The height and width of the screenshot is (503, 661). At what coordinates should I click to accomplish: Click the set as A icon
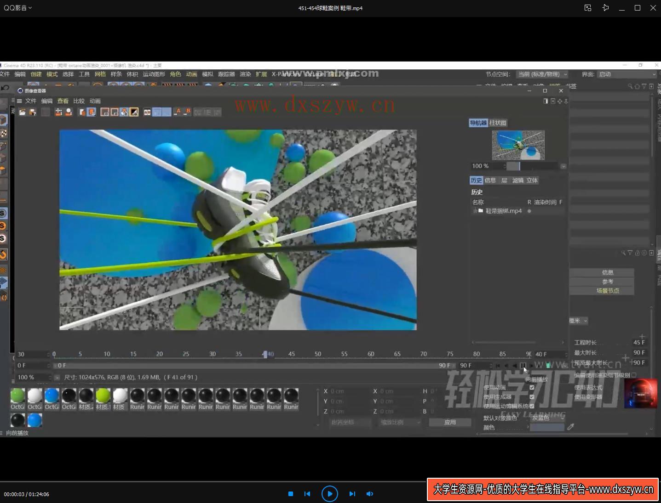click(177, 112)
